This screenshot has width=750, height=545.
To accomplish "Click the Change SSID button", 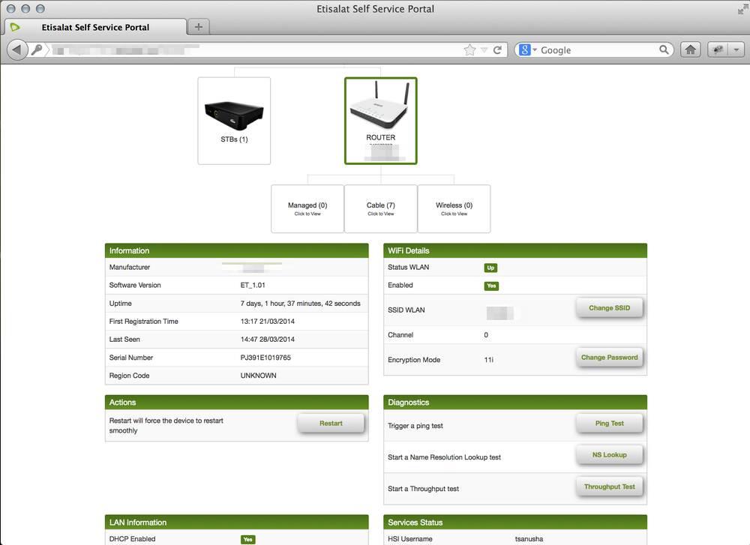I will click(x=609, y=308).
